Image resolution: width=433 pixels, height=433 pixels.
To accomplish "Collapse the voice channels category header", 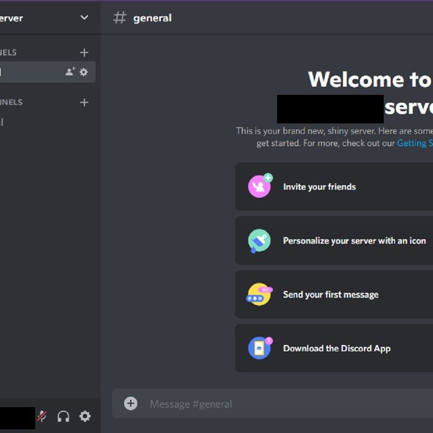I will click(11, 102).
